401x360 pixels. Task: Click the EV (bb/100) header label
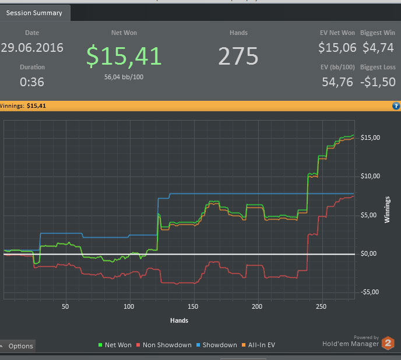click(337, 67)
